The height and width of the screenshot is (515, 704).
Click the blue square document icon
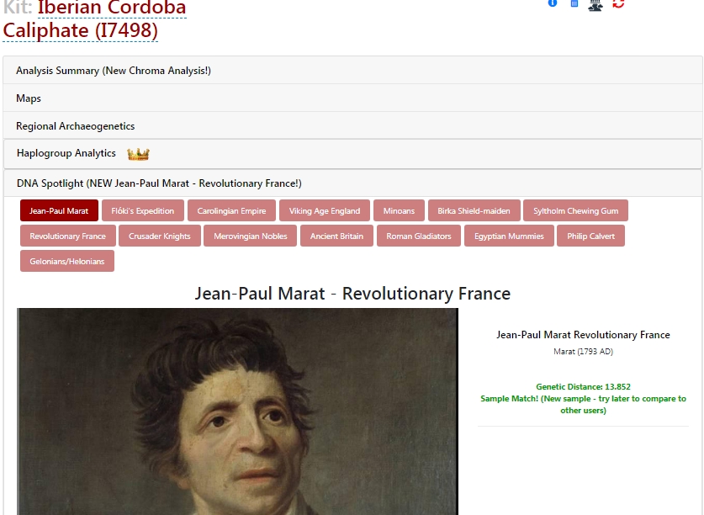pos(574,3)
